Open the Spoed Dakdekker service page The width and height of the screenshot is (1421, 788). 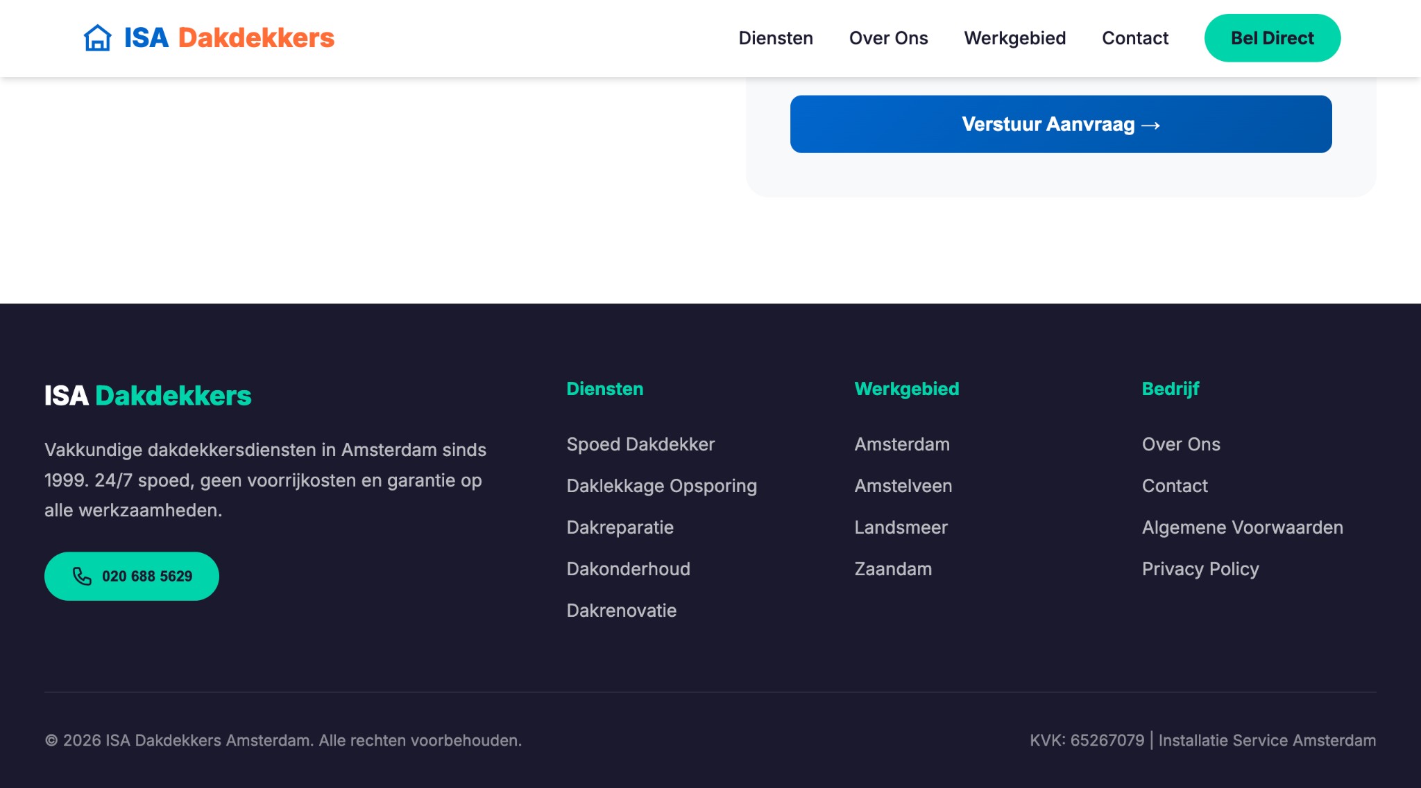pos(640,444)
